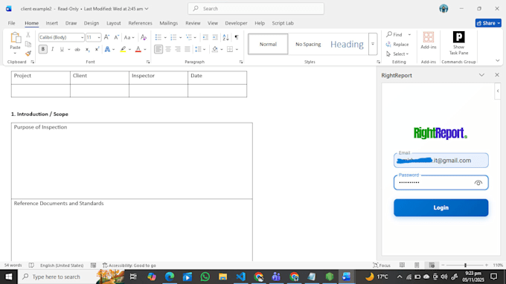Click Replace in Editing group

[x=397, y=44]
